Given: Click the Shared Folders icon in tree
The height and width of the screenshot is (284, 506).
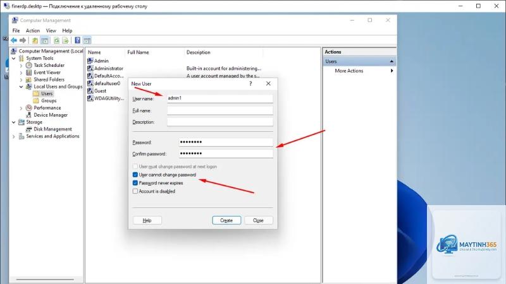Looking at the screenshot, I should [28, 80].
